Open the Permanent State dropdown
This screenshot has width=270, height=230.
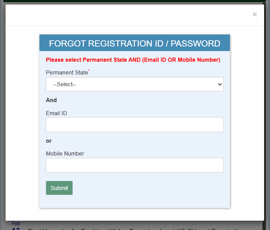134,84
